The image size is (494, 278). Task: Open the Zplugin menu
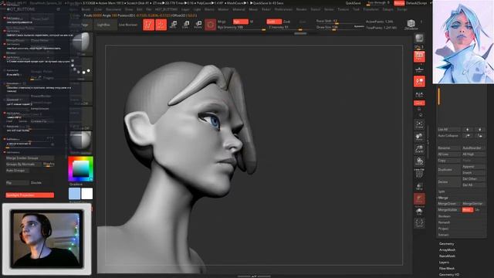point(387,9)
